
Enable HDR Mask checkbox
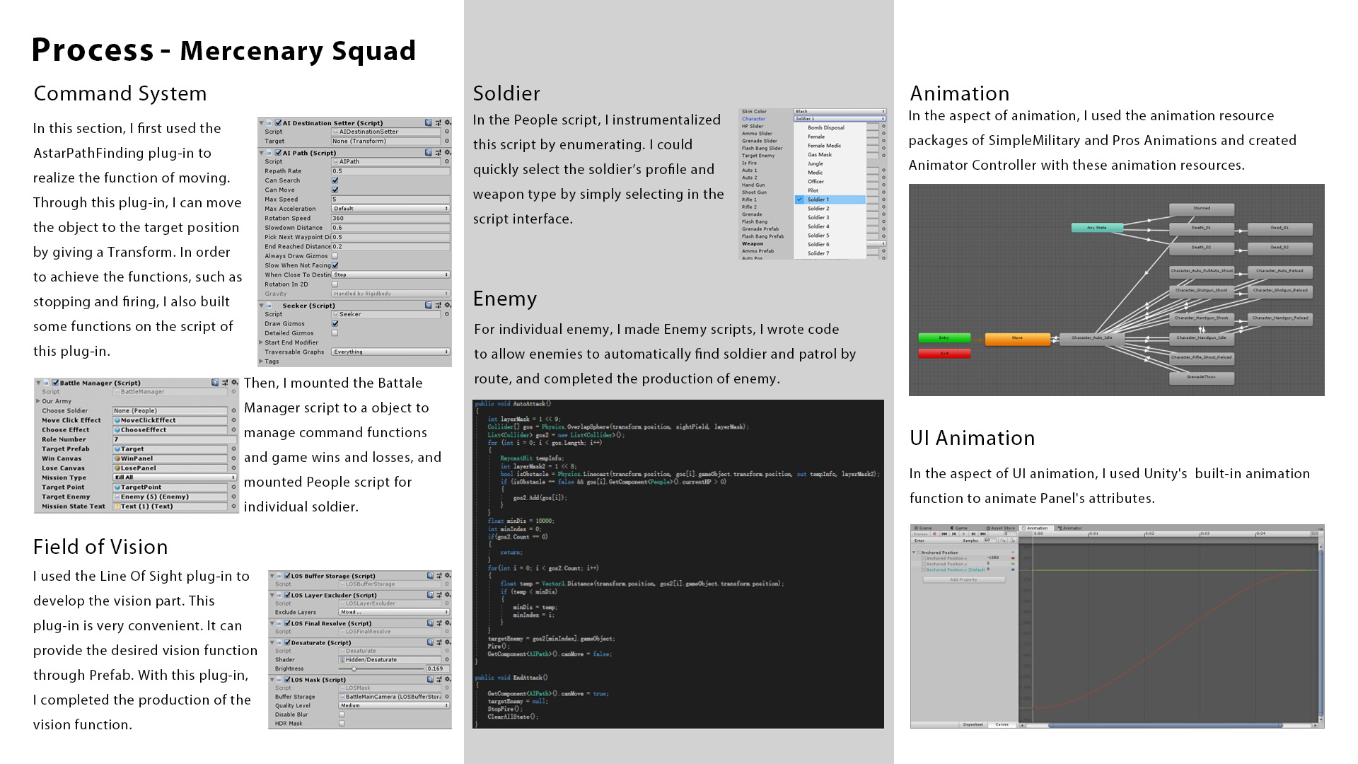point(342,724)
